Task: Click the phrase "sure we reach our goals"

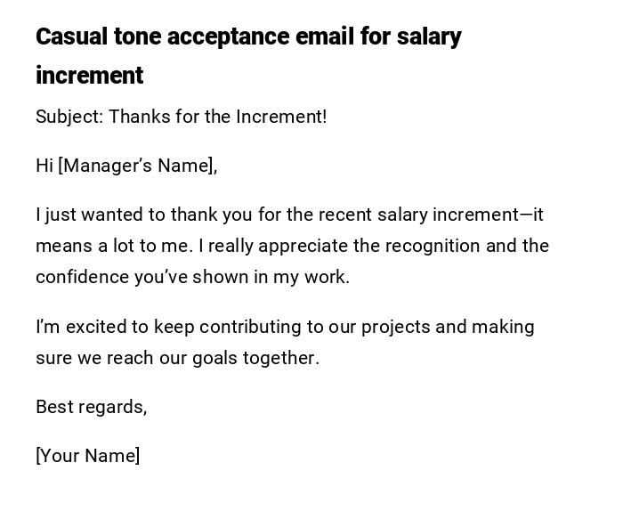Action: tap(138, 358)
